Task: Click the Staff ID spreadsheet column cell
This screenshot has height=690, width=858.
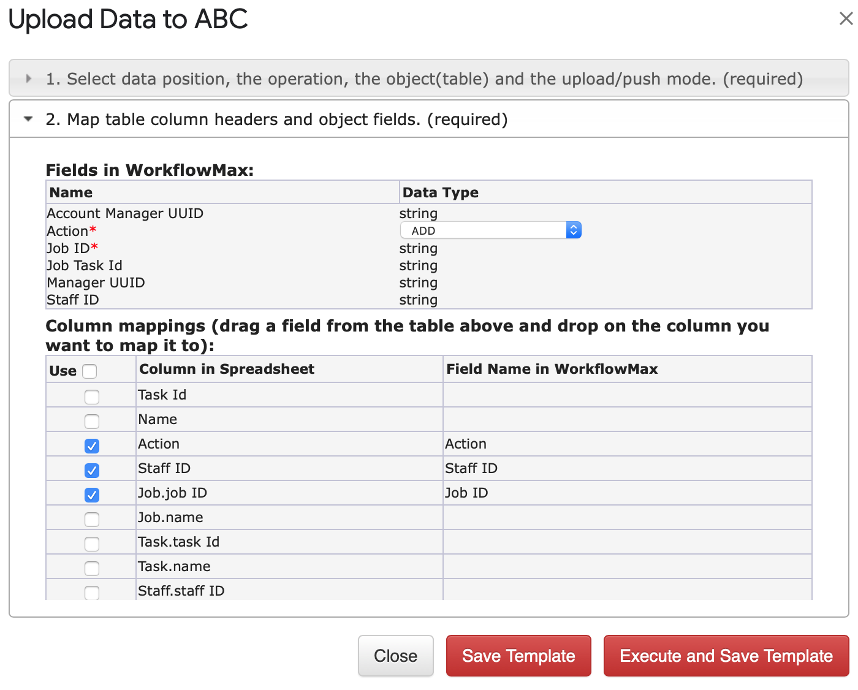Action: pyautogui.click(x=289, y=468)
